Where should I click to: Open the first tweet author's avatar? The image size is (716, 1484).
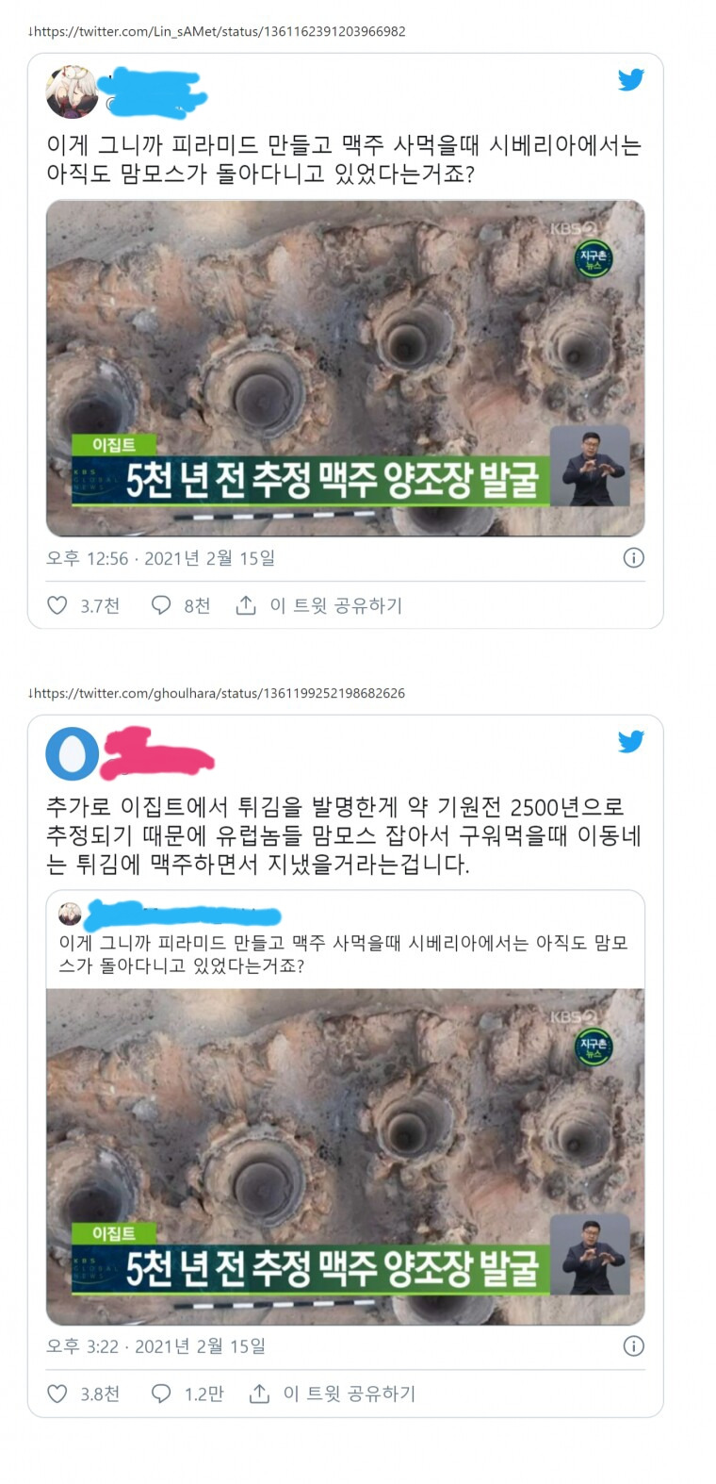(72, 92)
